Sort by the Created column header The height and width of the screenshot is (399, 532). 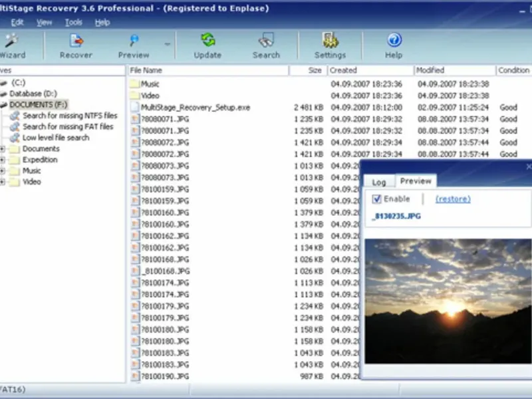(x=370, y=70)
